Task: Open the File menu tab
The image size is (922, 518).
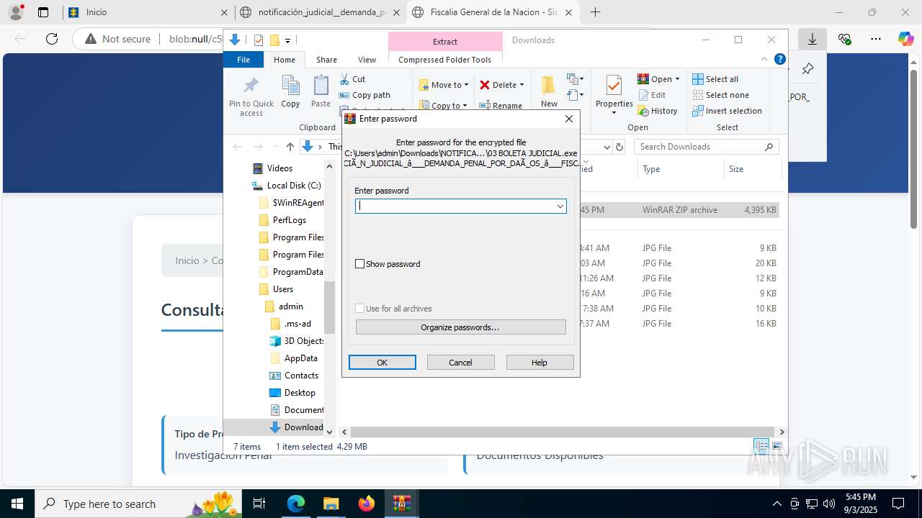Action: [x=243, y=60]
